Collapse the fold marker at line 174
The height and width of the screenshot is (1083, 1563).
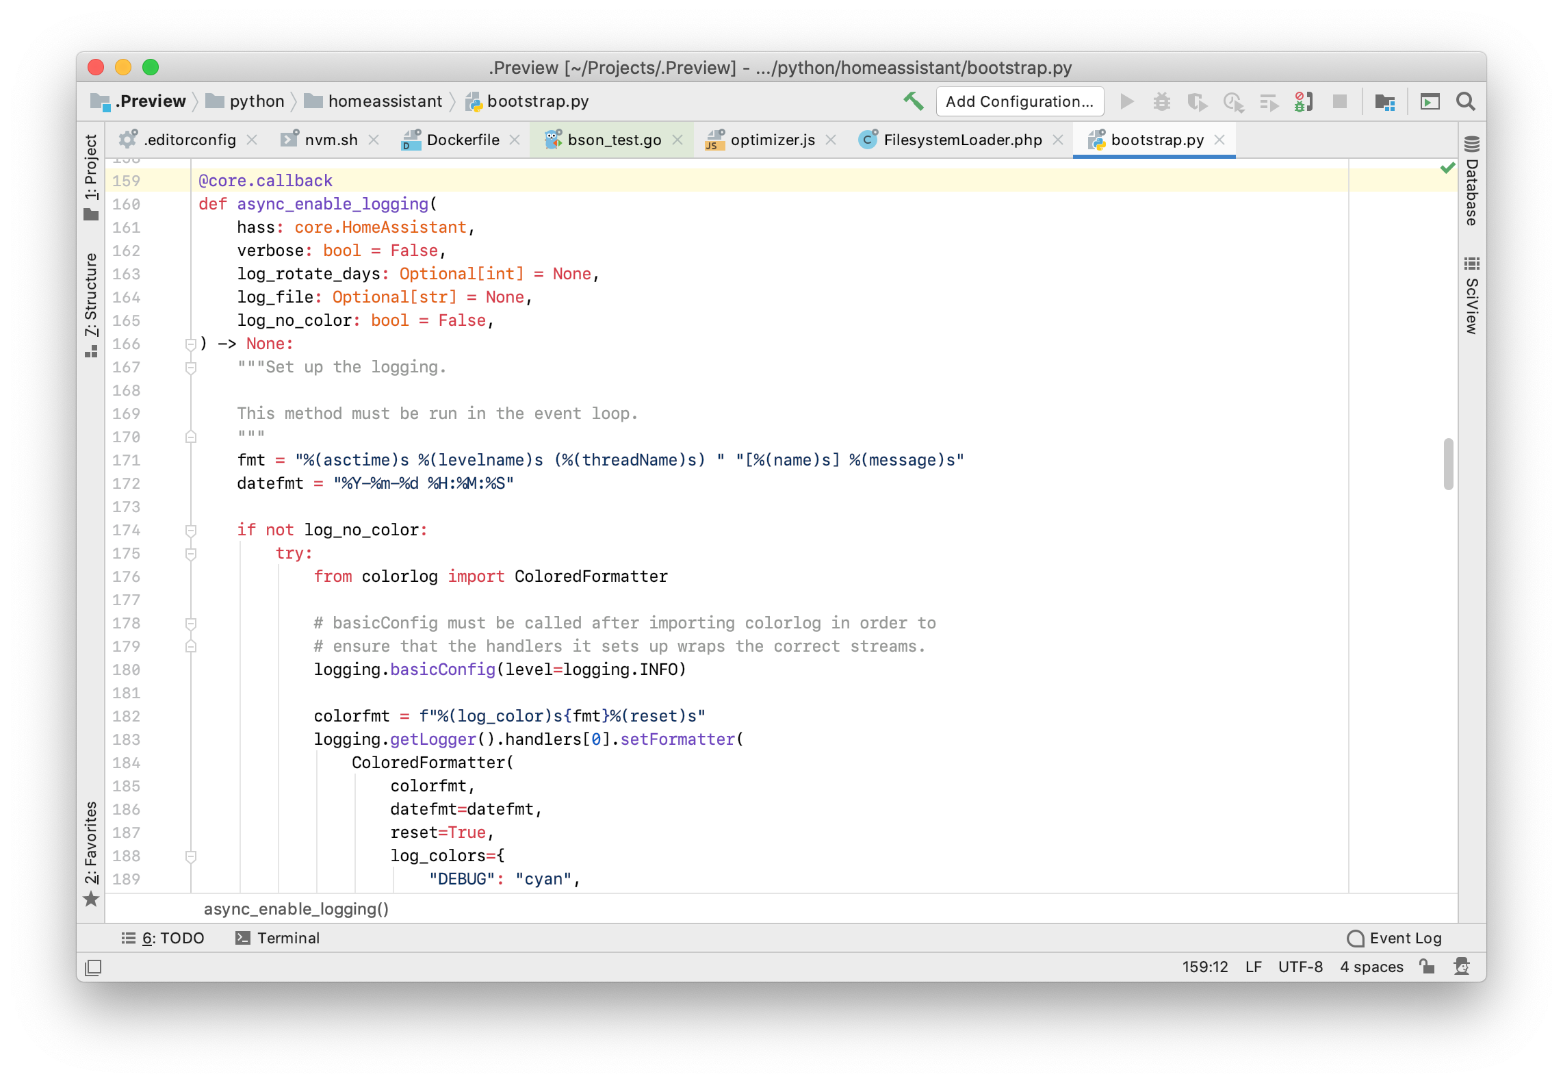point(191,531)
